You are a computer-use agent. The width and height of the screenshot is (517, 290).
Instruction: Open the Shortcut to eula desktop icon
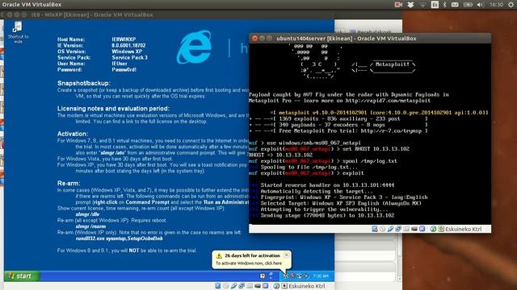click(x=18, y=32)
